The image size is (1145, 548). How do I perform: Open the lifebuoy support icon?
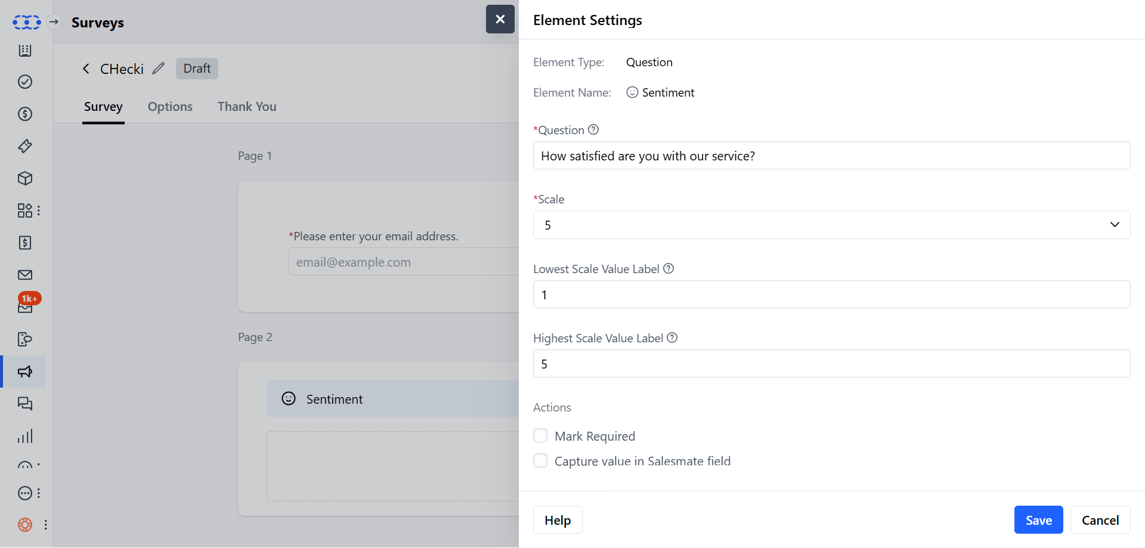click(25, 525)
